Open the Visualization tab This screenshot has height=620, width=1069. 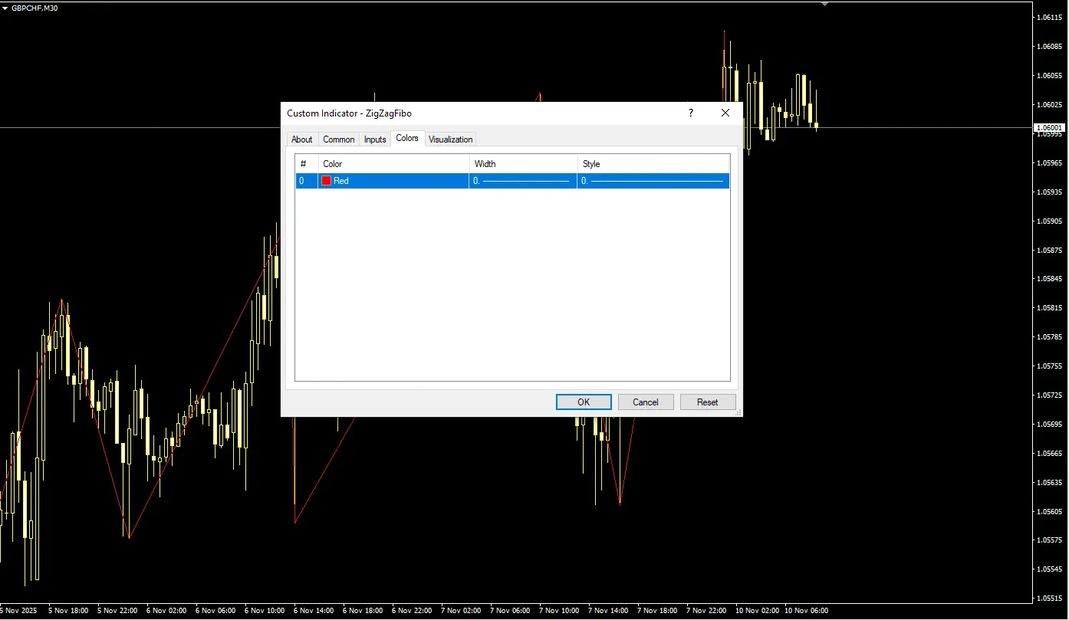[450, 139]
